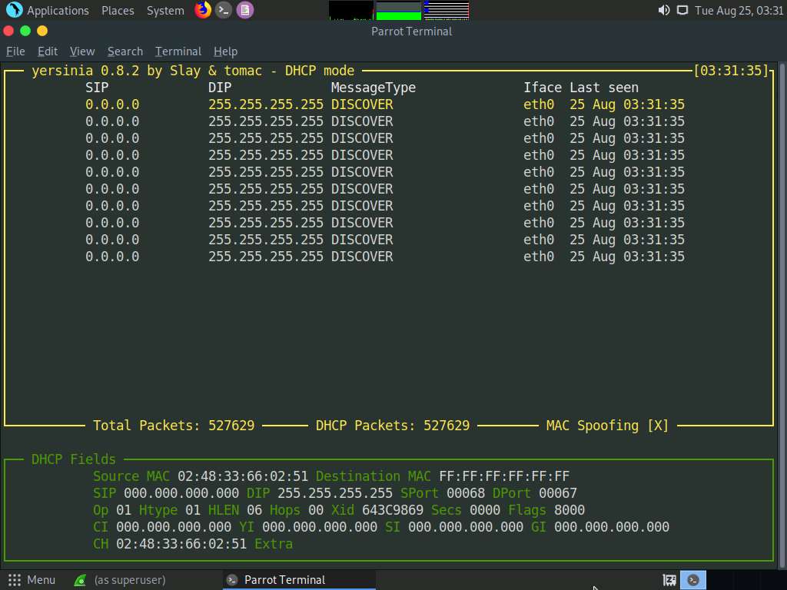Viewport: 787px width, 590px height.
Task: Click the Destination MAC FF:FF:FF:FF:FF:FF value
Action: tap(504, 476)
